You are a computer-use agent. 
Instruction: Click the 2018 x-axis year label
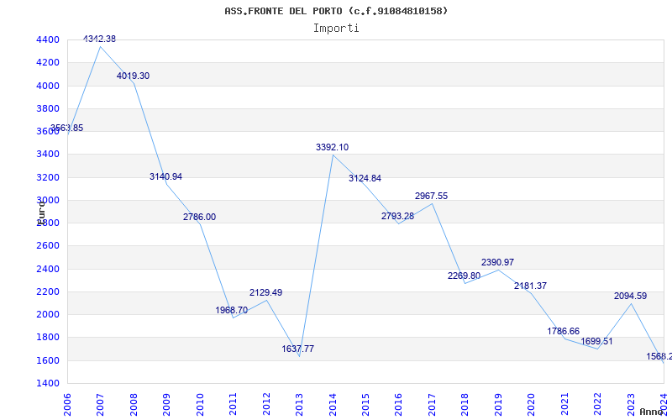point(465,405)
